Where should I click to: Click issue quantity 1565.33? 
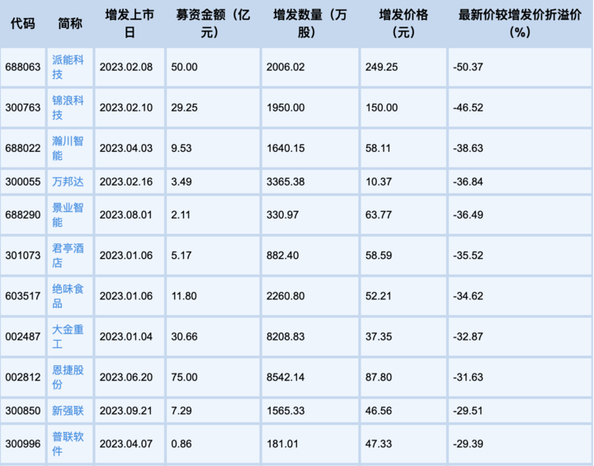click(285, 411)
